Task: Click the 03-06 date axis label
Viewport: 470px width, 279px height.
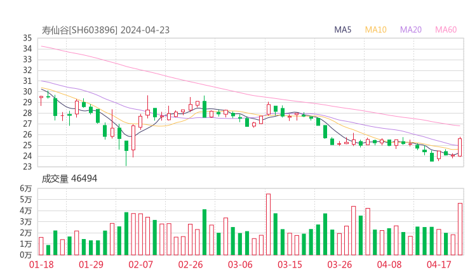Action: pyautogui.click(x=240, y=264)
